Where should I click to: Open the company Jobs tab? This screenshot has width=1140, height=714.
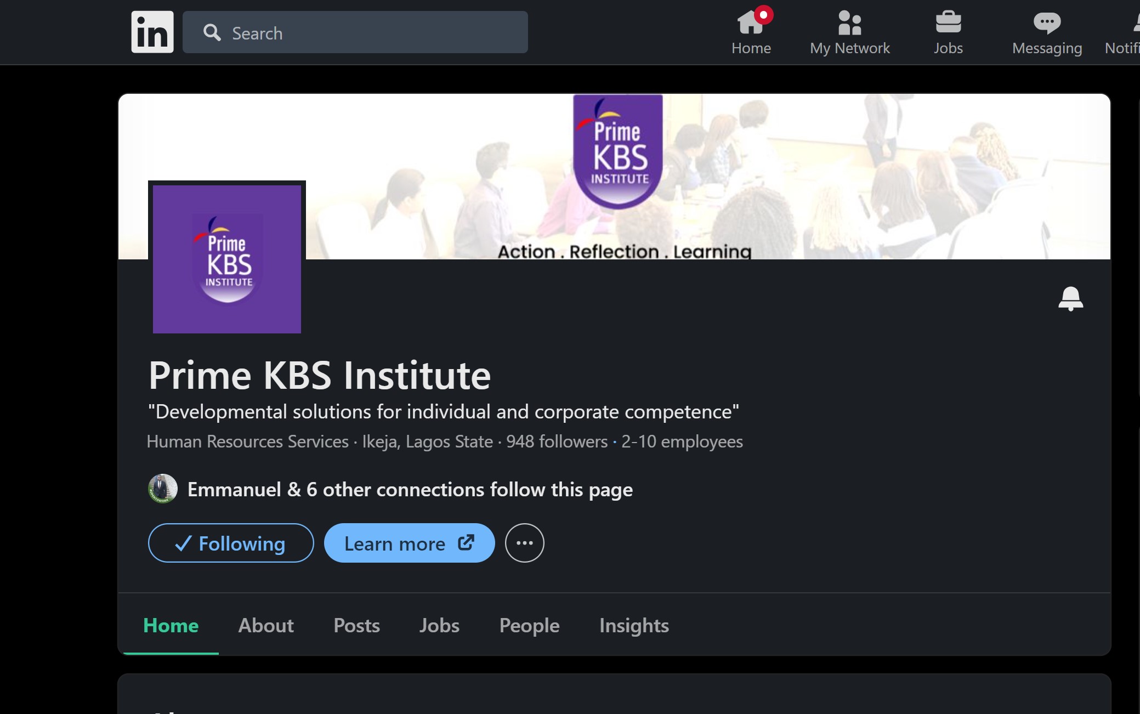(x=439, y=625)
